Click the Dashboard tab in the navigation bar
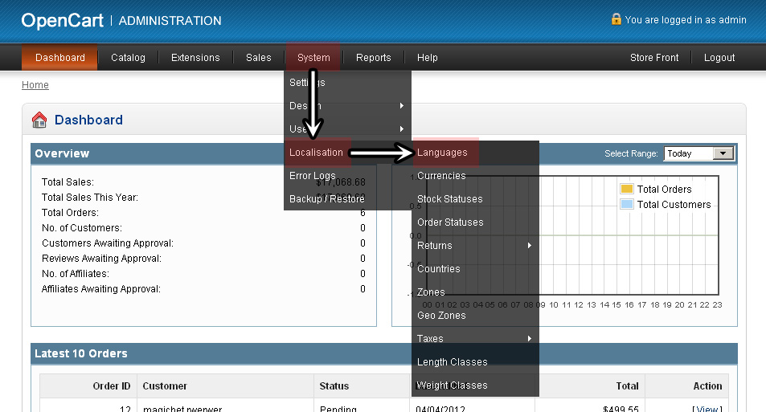 [60, 58]
